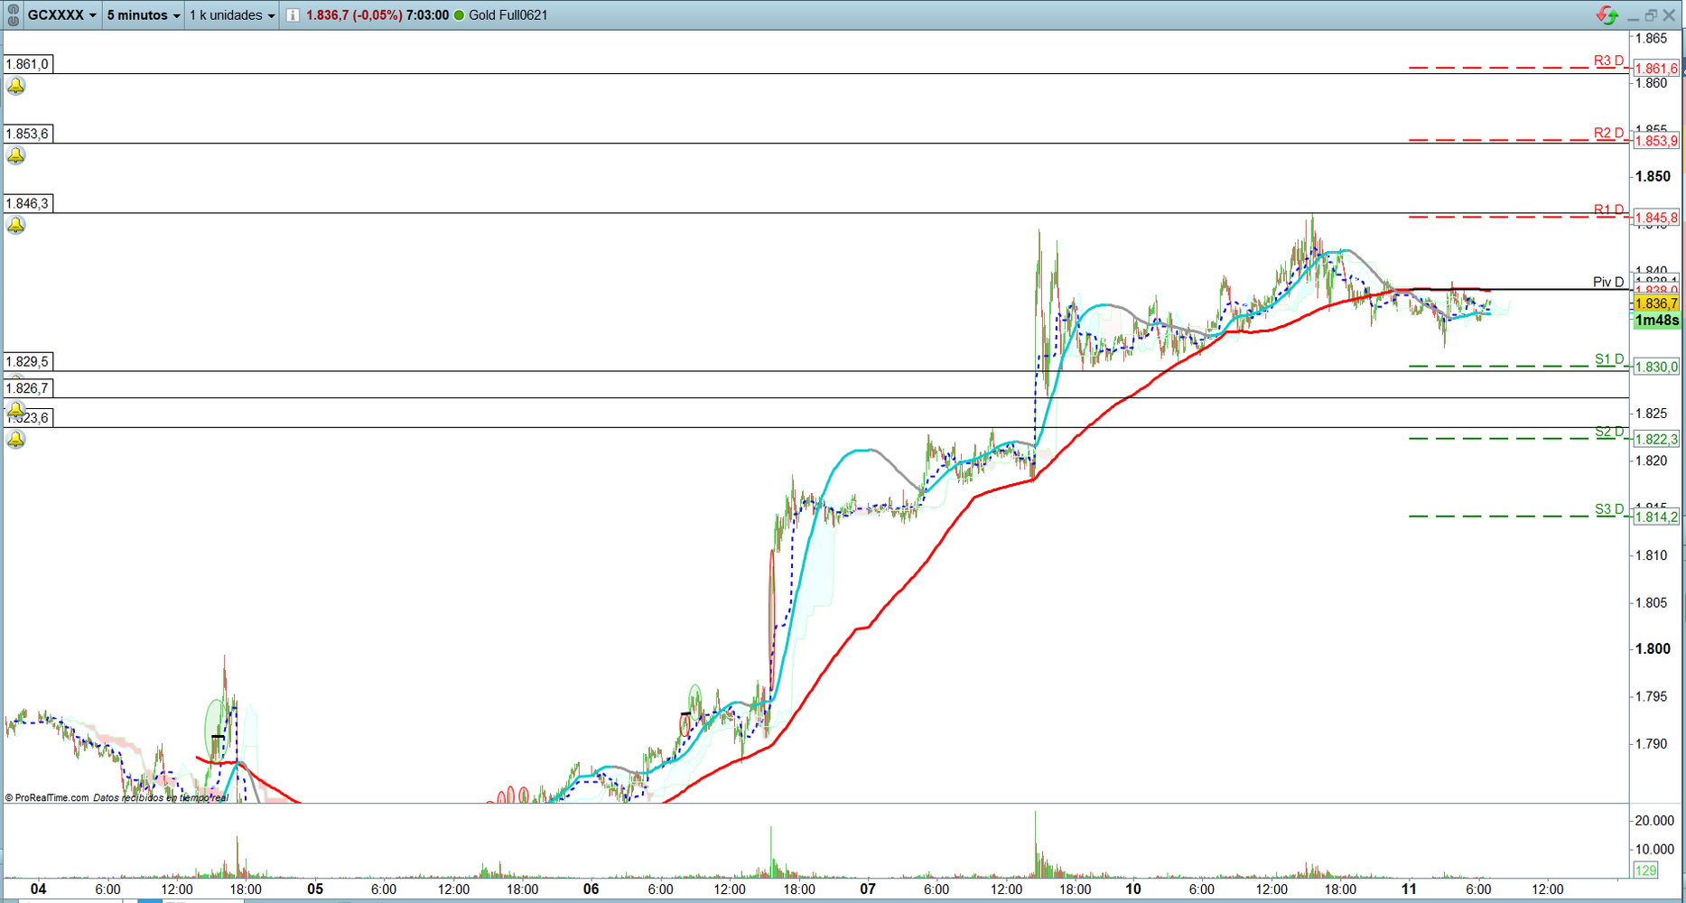Click the alert bell under 1.826,7
The width and height of the screenshot is (1686, 903).
16,409
